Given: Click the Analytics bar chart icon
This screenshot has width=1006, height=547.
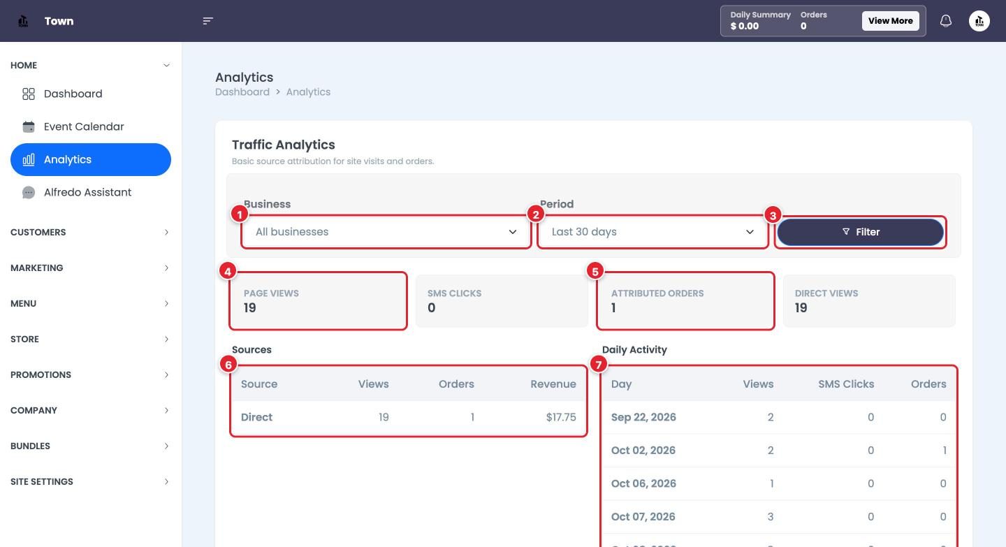Looking at the screenshot, I should pyautogui.click(x=29, y=159).
